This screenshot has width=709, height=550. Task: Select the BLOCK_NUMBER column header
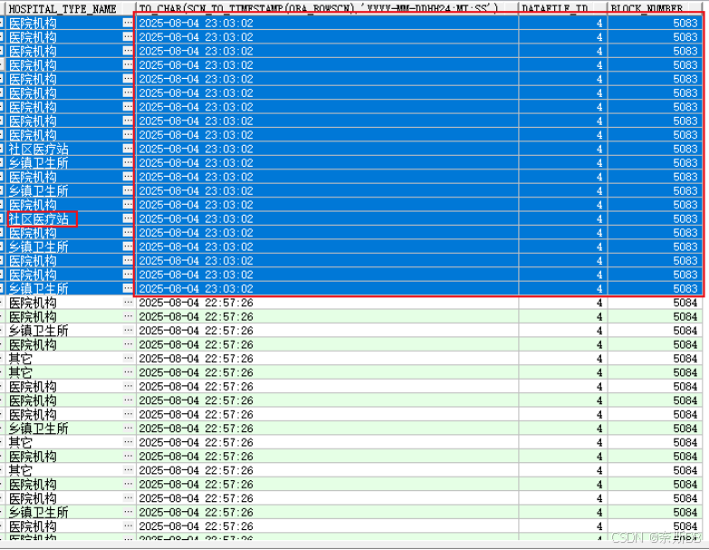655,8
